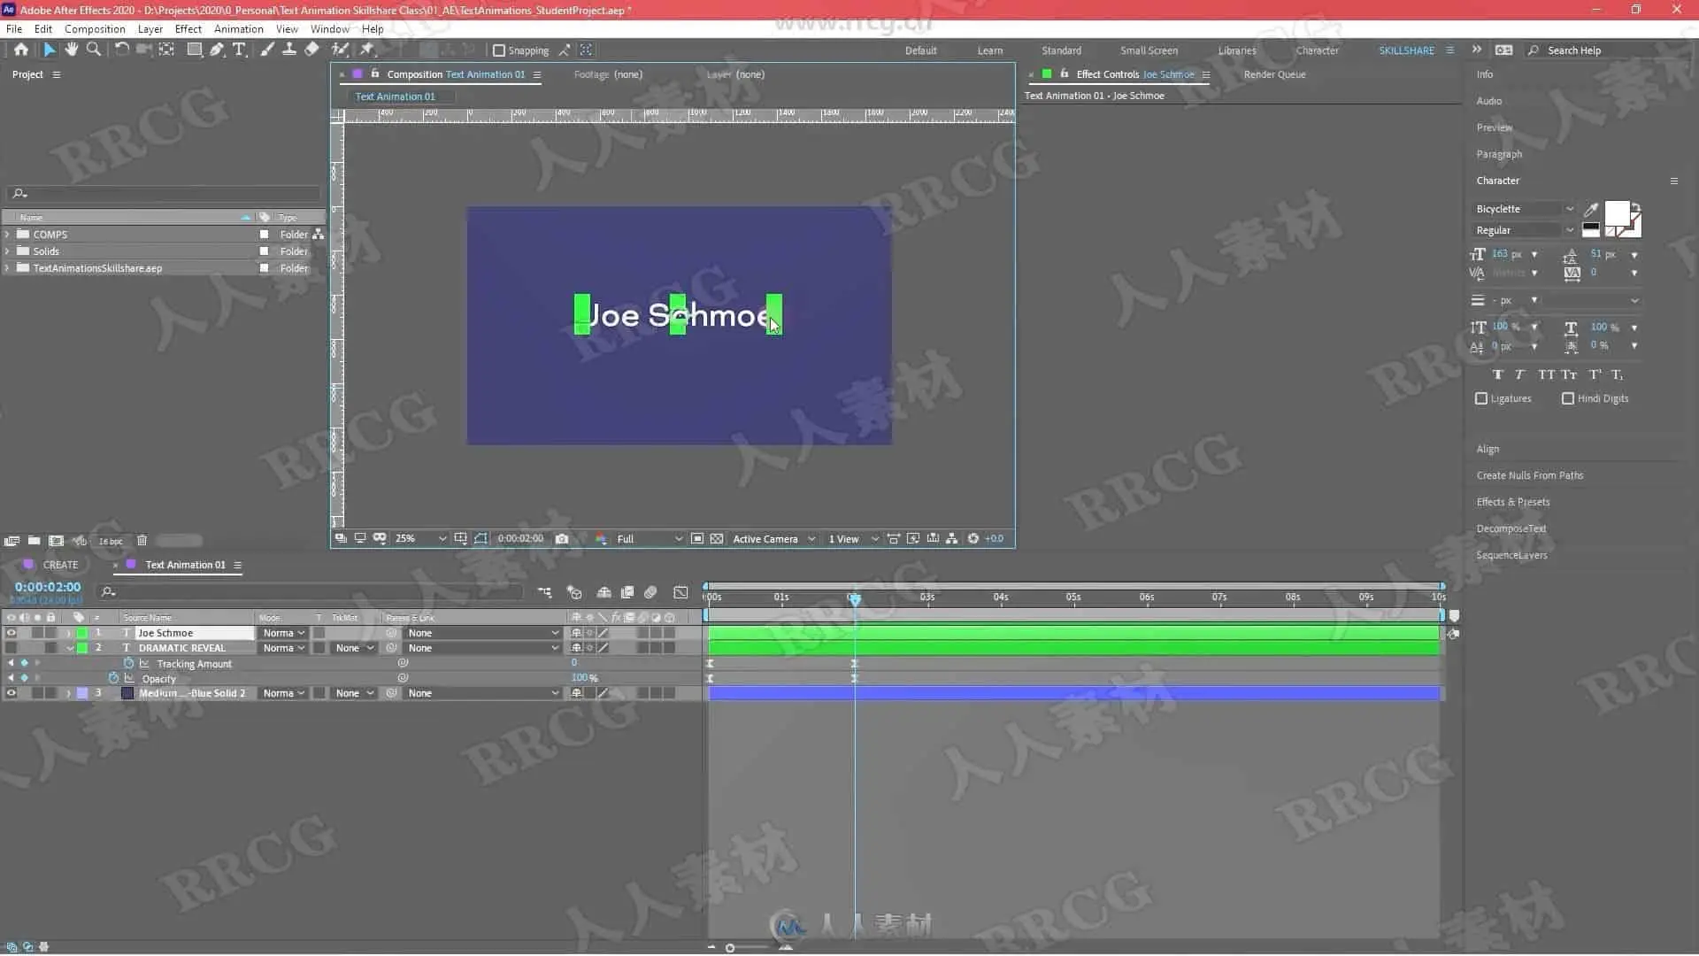Viewport: 1699px width, 956px height.
Task: Select the Eraser tool
Action: [311, 50]
